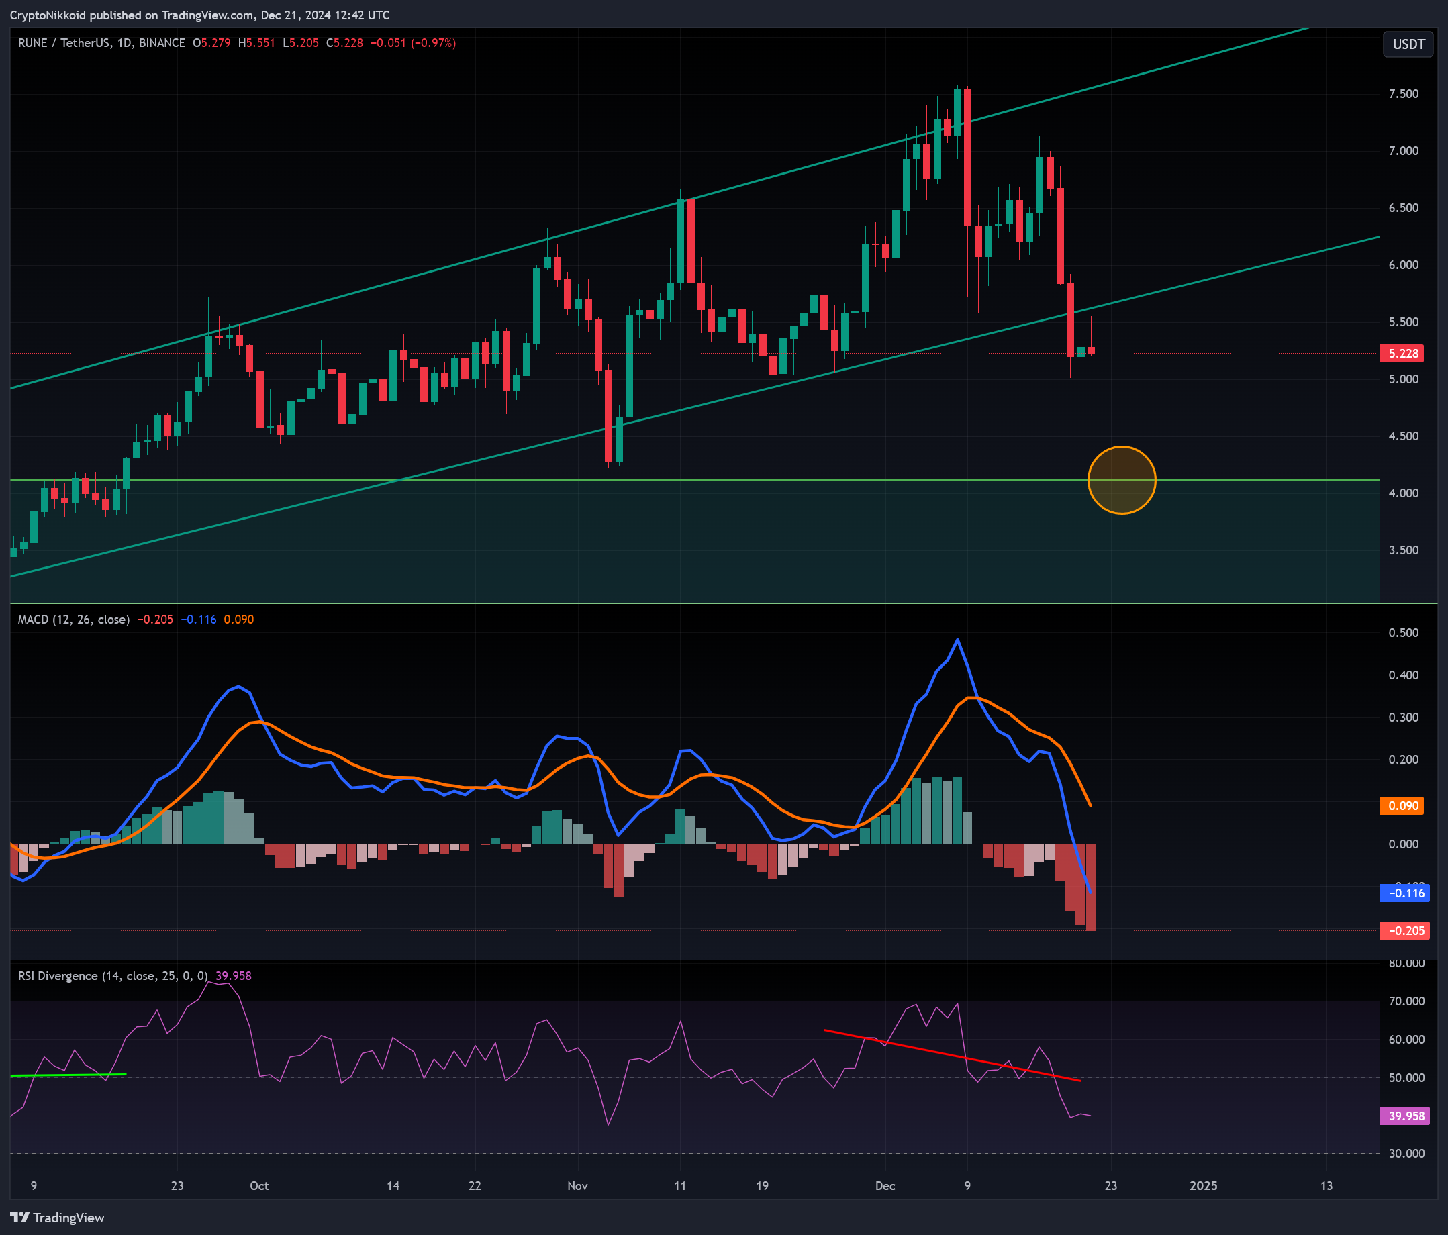
Task: Click the Oct label on the time axis
Action: click(x=259, y=1185)
